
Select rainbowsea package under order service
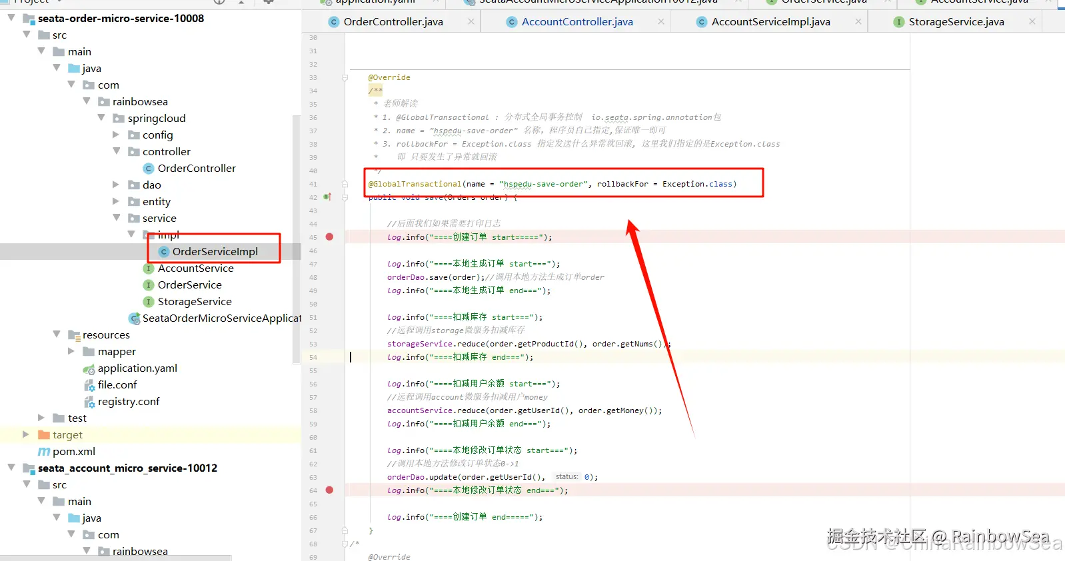click(x=140, y=101)
